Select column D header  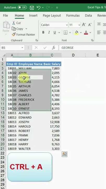73,55
